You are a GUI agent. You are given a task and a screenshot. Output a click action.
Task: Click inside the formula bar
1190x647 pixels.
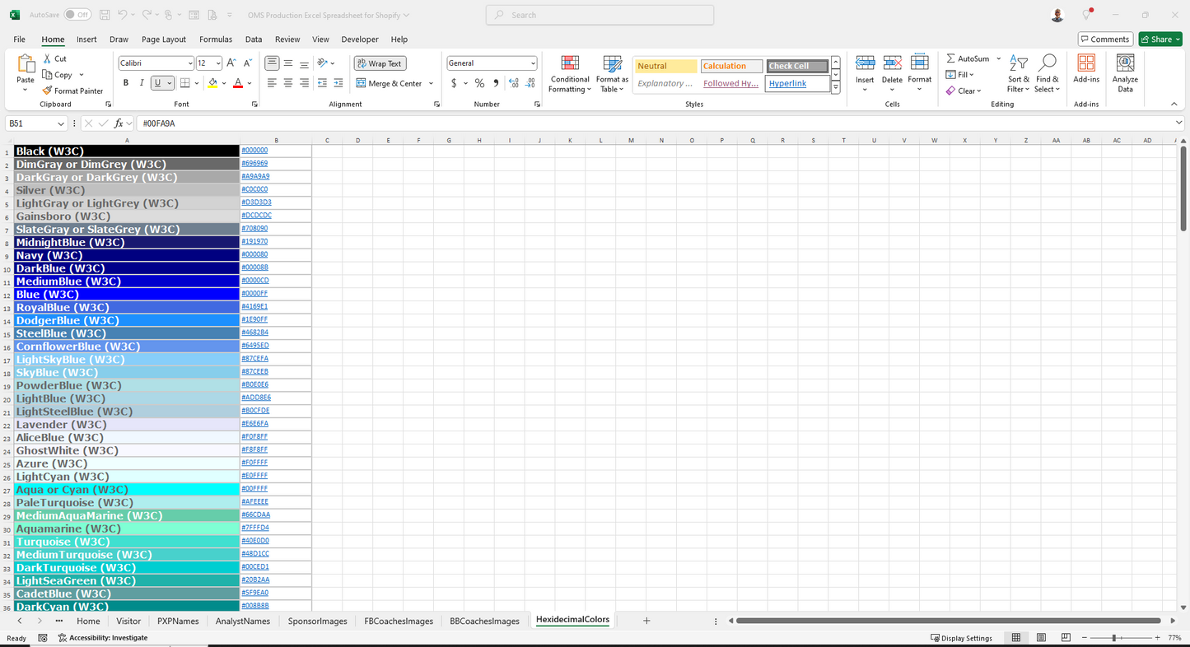[x=329, y=123]
